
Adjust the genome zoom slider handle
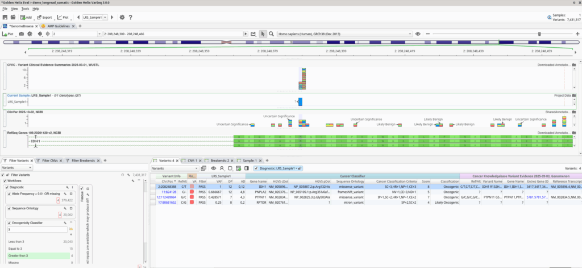[x=539, y=34]
